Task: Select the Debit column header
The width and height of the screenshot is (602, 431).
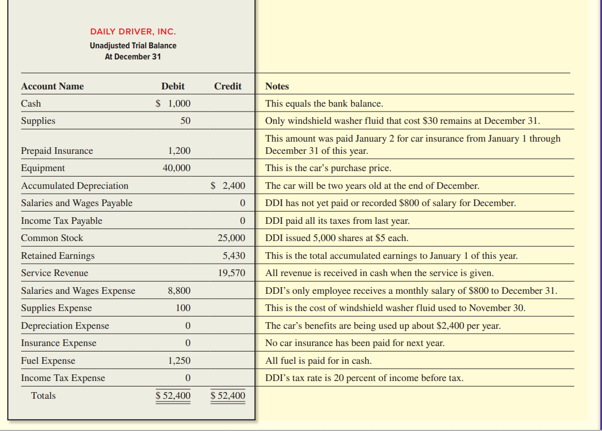Action: [x=172, y=86]
